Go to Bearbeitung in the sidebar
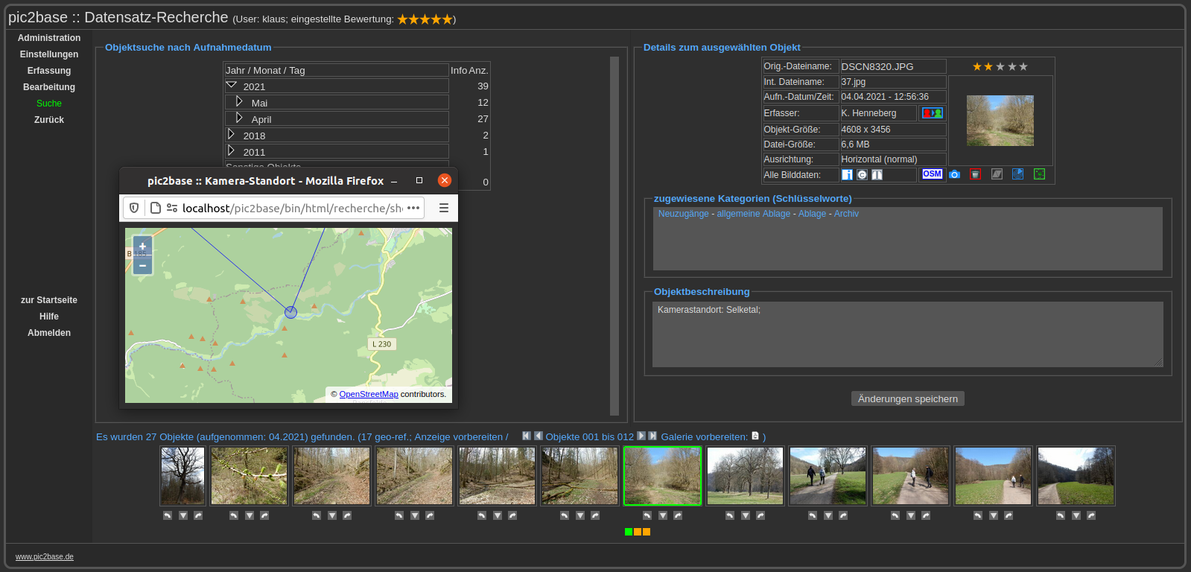Screen dimensions: 1191x572 pyautogui.click(x=49, y=87)
